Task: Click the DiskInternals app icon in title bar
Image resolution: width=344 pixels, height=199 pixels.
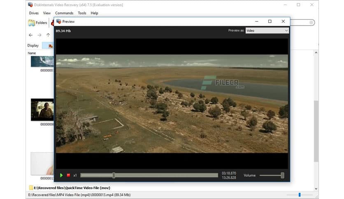Action: point(30,5)
